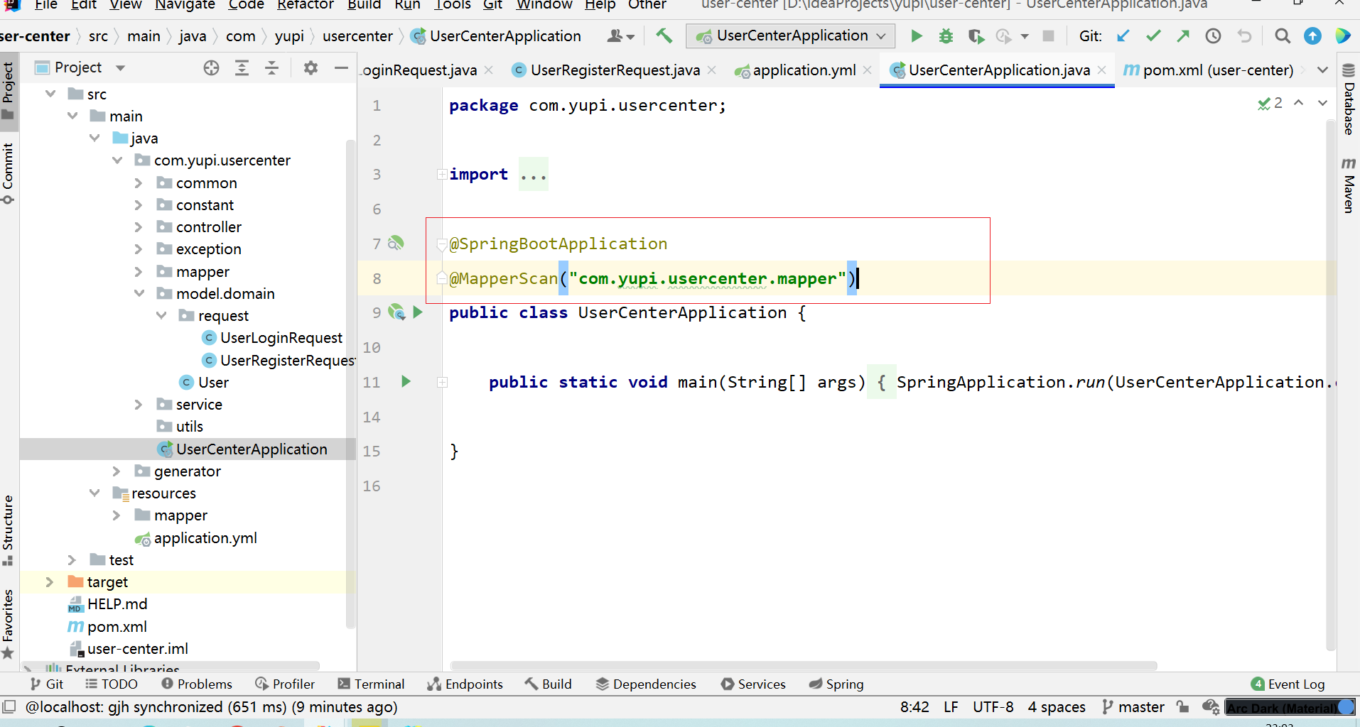Start debugging with the bug icon
Viewport: 1360px width, 727px height.
click(946, 35)
